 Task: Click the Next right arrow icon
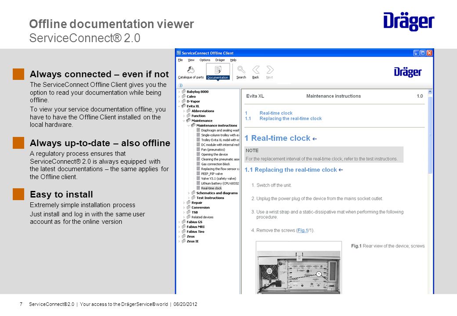click(x=270, y=70)
